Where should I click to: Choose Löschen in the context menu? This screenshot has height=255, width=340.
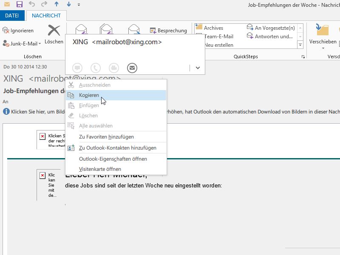[x=116, y=116]
